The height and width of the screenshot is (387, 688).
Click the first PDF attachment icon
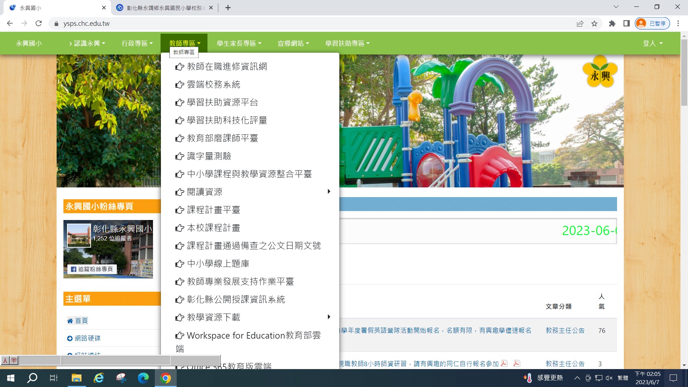504,363
